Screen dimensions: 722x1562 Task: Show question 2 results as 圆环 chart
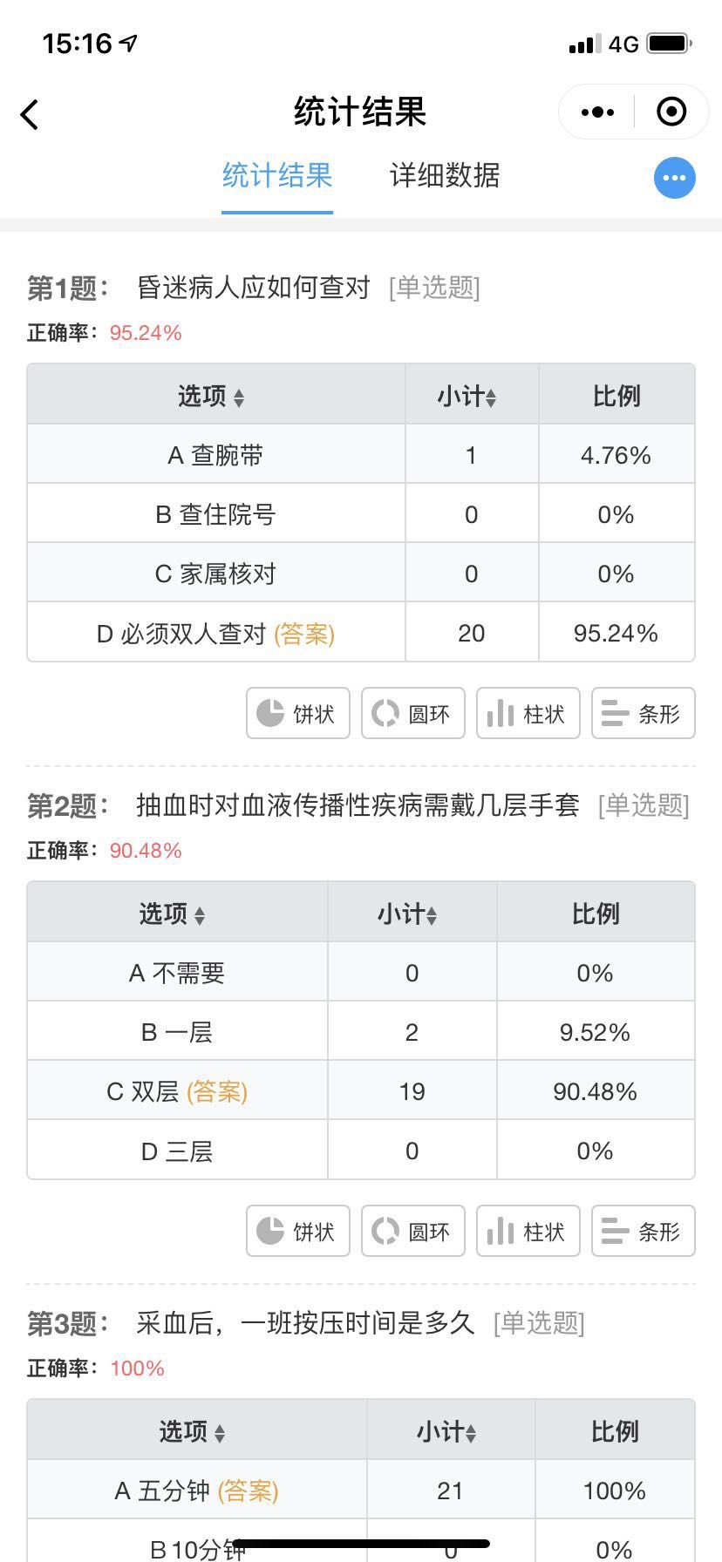[413, 1231]
